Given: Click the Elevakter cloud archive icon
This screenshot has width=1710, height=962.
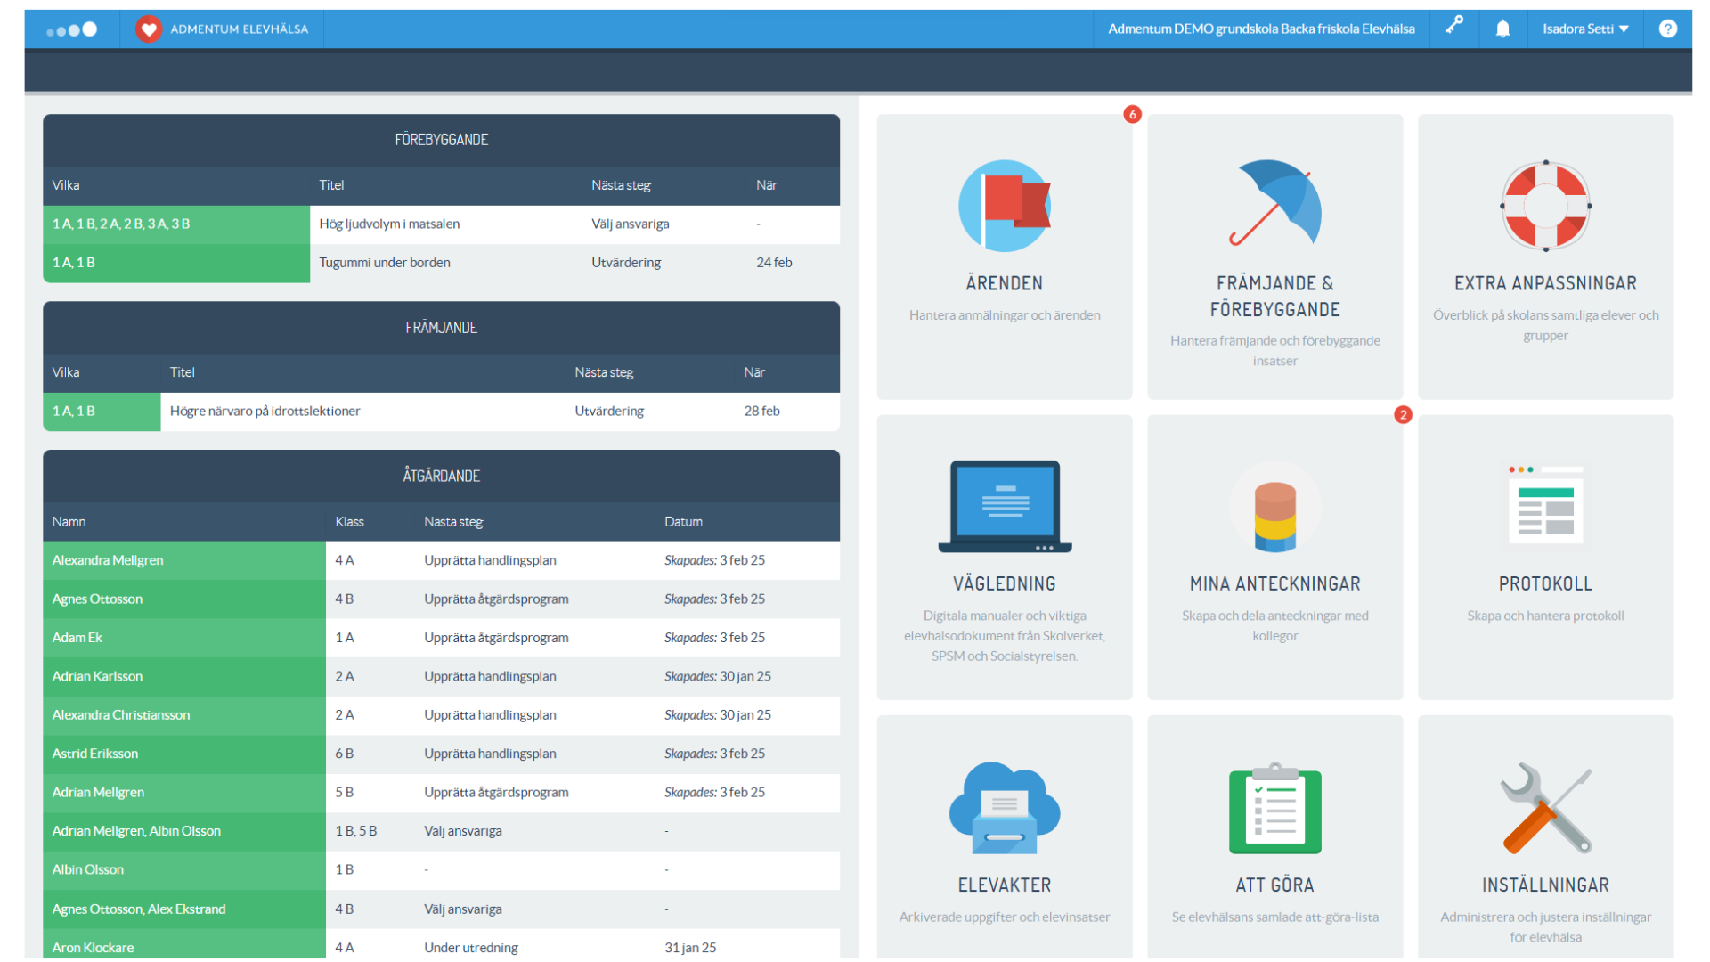Looking at the screenshot, I should click(1005, 807).
